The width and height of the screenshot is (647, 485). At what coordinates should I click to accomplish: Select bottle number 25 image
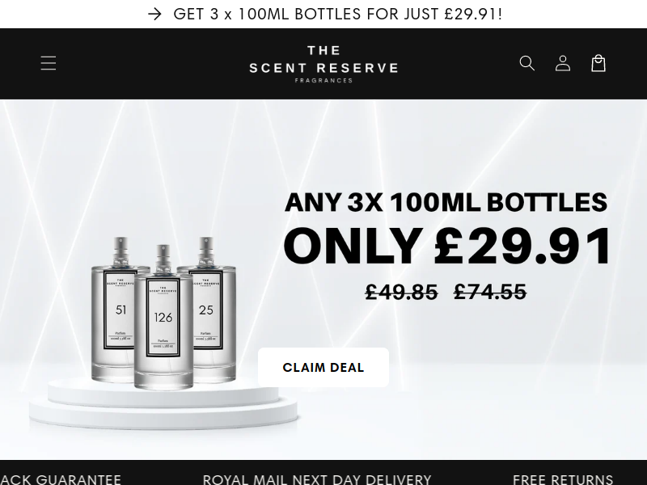coord(208,310)
